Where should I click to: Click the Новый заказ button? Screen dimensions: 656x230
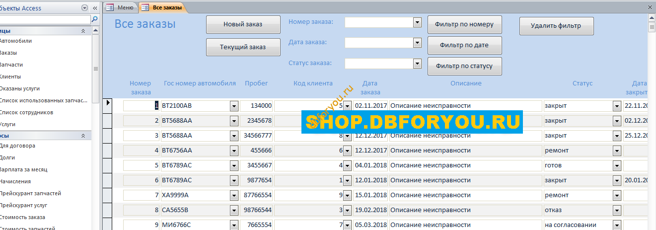pyautogui.click(x=243, y=24)
